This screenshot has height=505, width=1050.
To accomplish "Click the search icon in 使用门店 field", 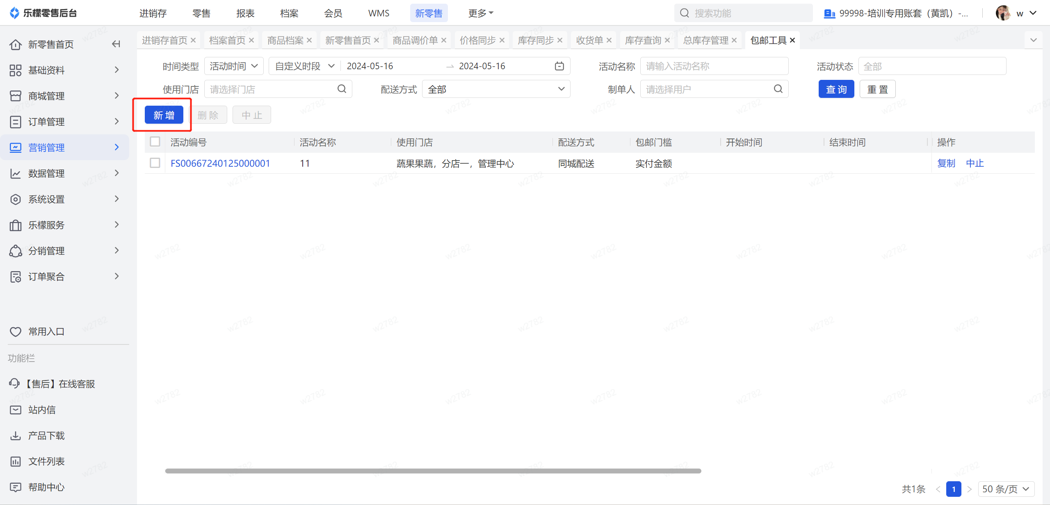I will pos(342,89).
